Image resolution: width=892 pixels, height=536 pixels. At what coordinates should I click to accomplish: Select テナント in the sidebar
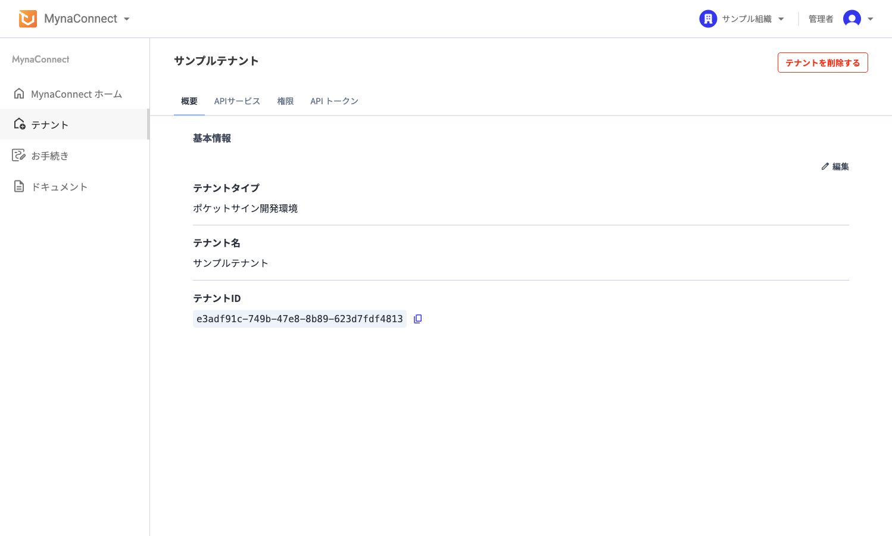pos(74,124)
